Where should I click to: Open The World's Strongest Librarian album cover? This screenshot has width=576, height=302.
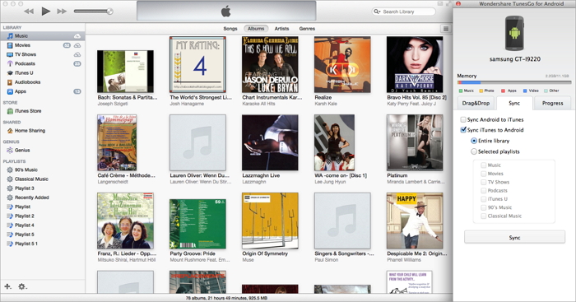[197, 64]
